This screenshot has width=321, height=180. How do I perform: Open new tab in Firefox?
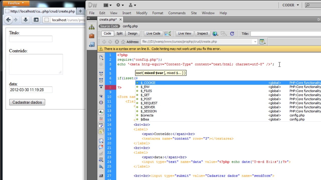[x=80, y=11]
